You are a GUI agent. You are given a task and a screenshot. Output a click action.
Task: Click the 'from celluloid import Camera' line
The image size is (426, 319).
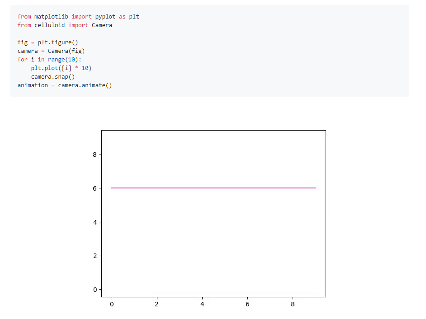(65, 25)
